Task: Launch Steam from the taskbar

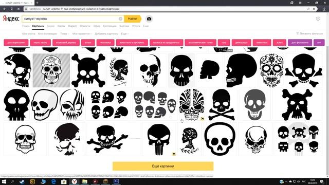Action: point(22,181)
